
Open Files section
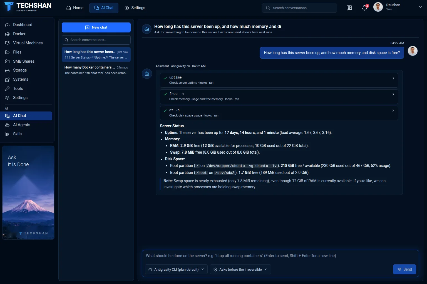(27, 52)
